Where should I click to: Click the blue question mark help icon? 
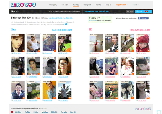click(x=66, y=24)
